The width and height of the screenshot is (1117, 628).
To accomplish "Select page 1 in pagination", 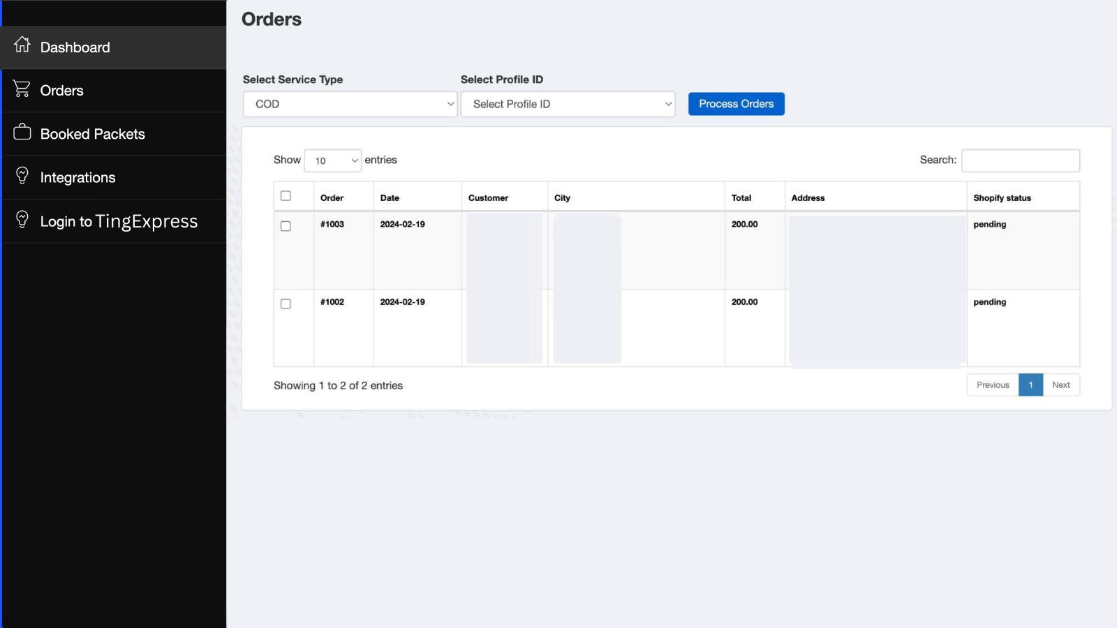I will tap(1030, 384).
